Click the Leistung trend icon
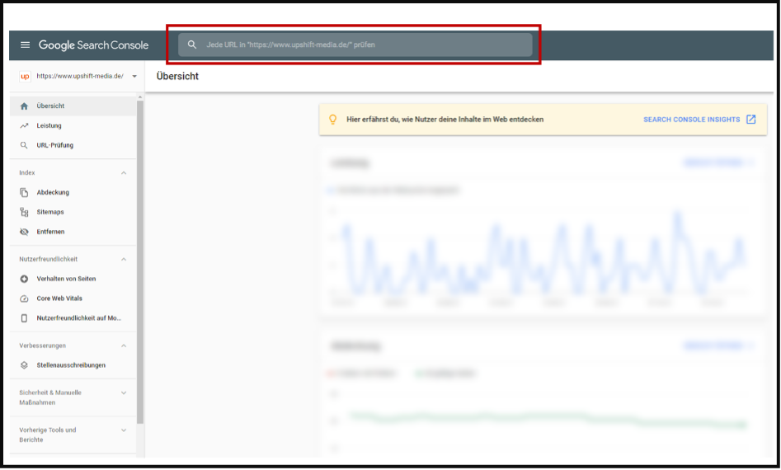781x470 pixels. point(24,126)
